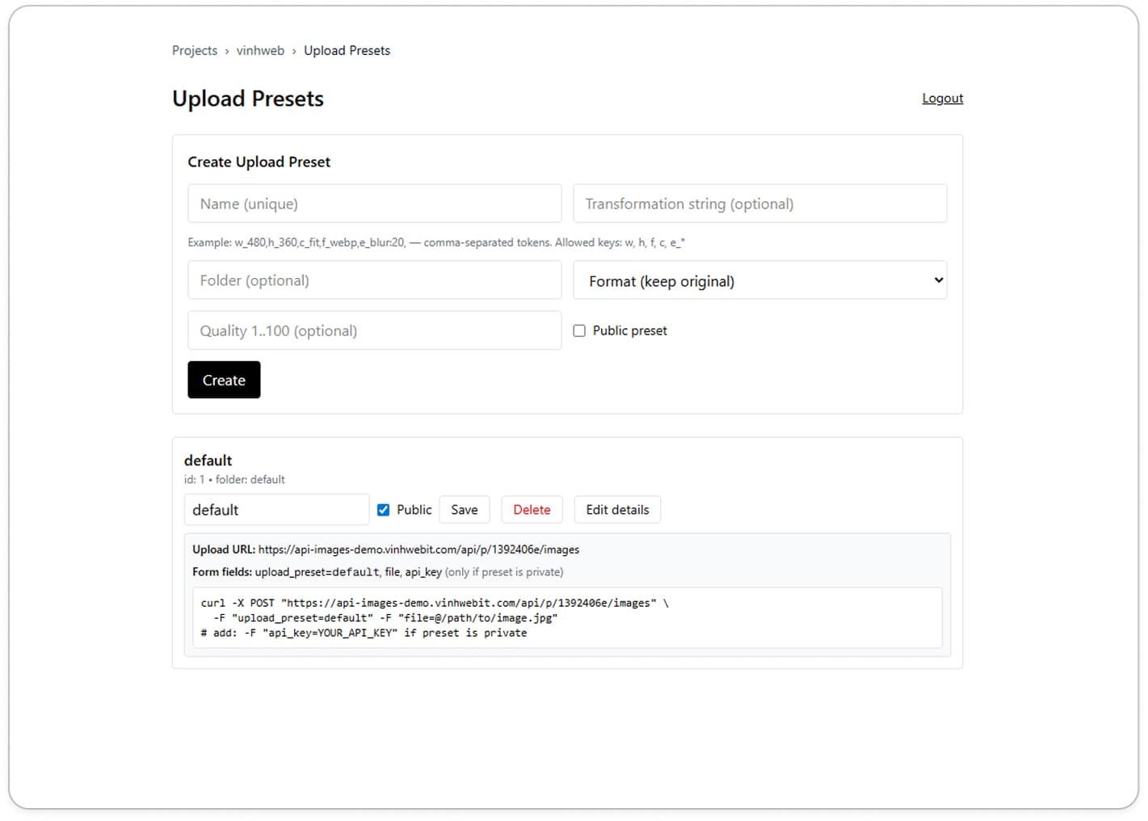Select the curl command code snippet
This screenshot has height=821, width=1148.
(436, 617)
